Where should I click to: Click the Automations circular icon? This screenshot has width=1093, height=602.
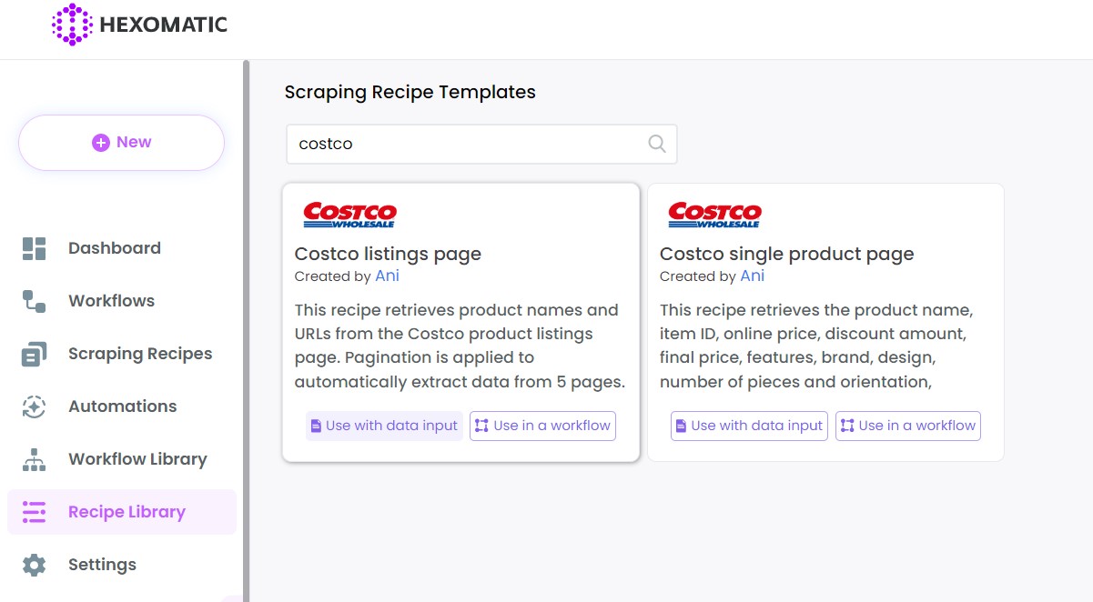point(34,406)
